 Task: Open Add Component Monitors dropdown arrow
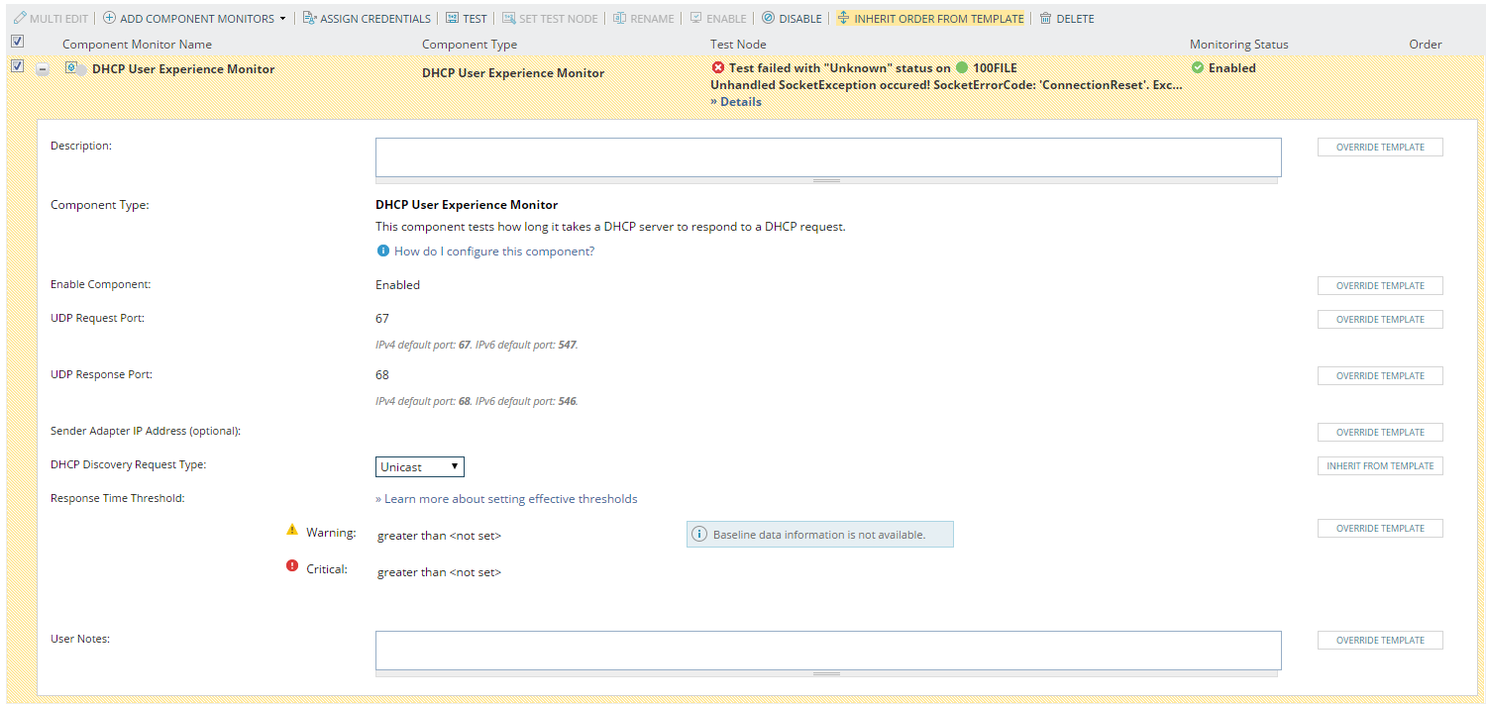coord(282,19)
